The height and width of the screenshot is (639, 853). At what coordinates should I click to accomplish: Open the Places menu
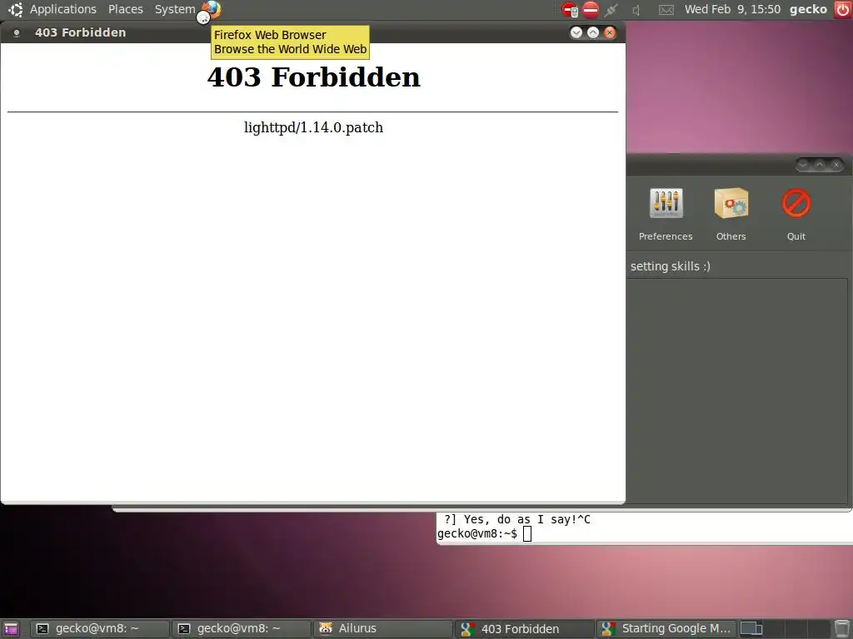(125, 9)
